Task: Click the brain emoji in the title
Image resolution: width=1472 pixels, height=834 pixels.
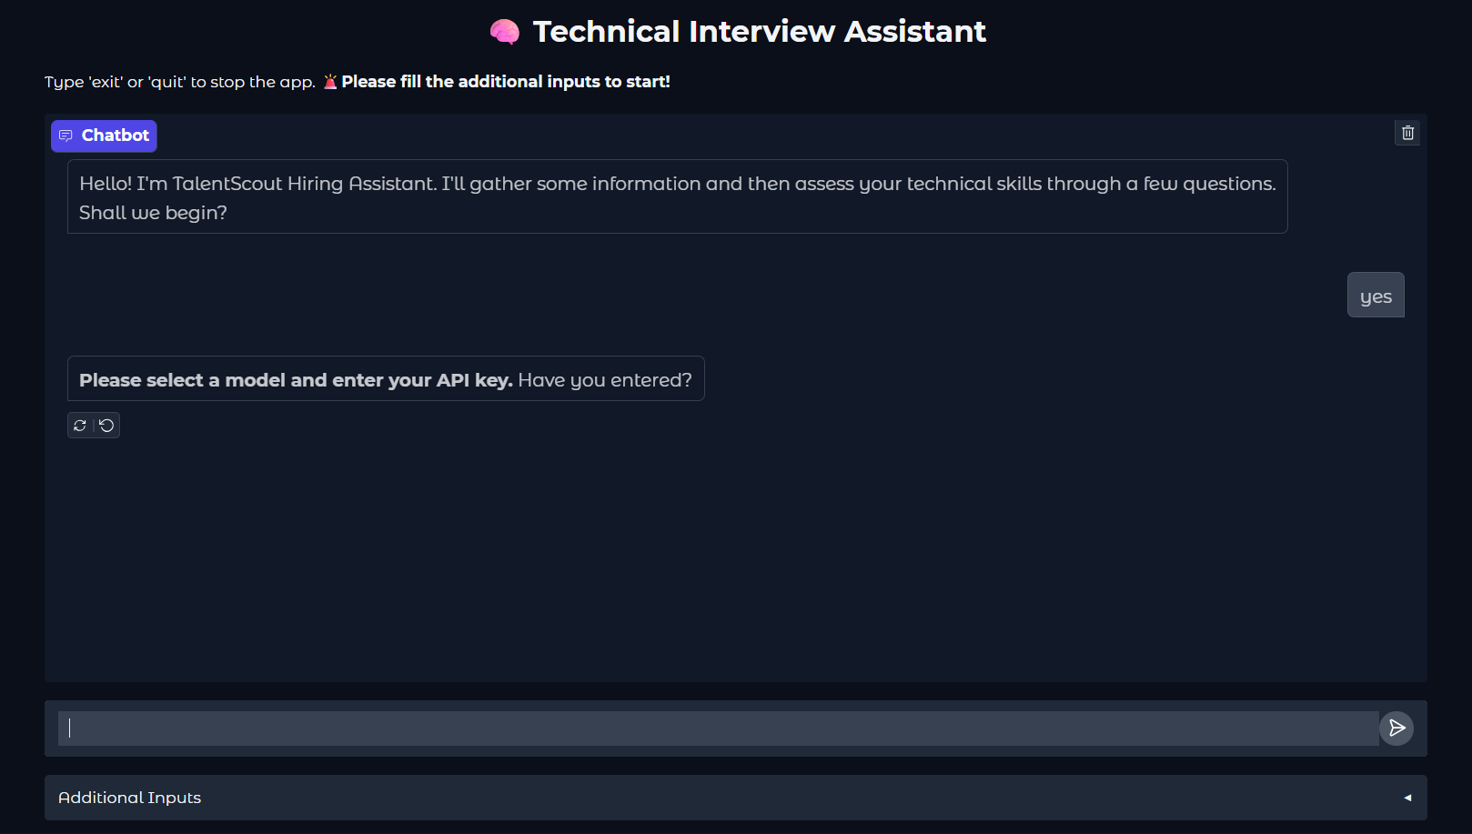Action: pyautogui.click(x=505, y=32)
